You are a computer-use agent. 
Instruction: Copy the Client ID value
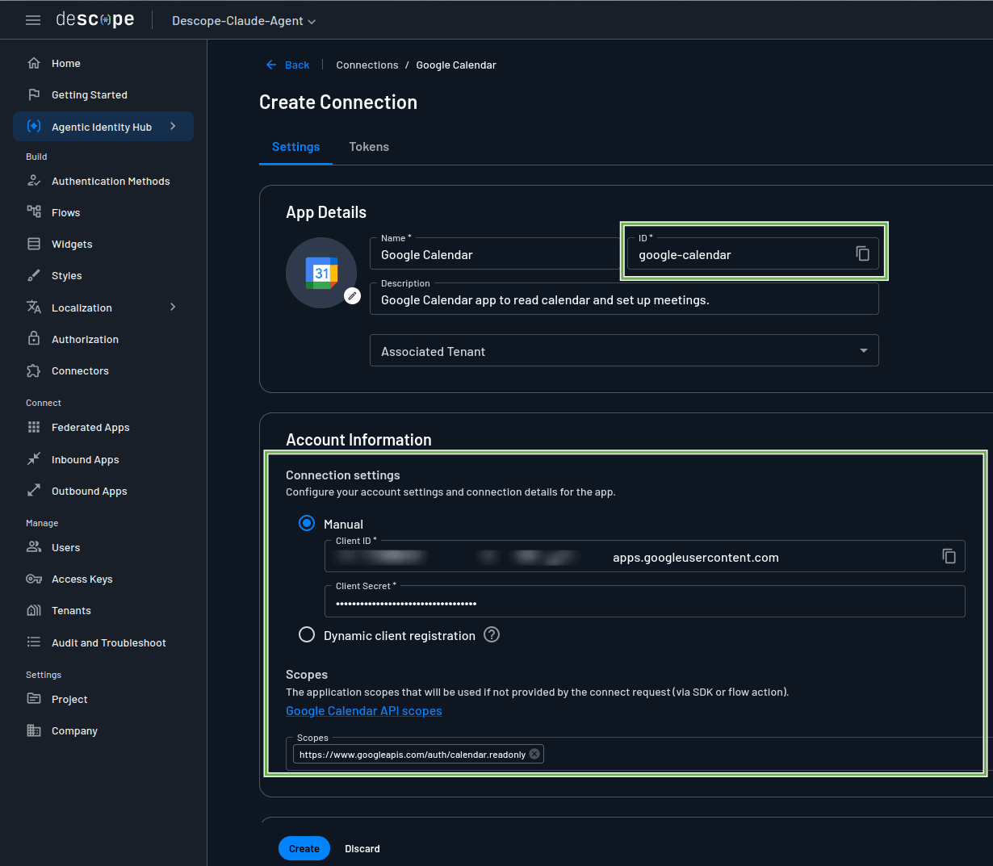[949, 556]
